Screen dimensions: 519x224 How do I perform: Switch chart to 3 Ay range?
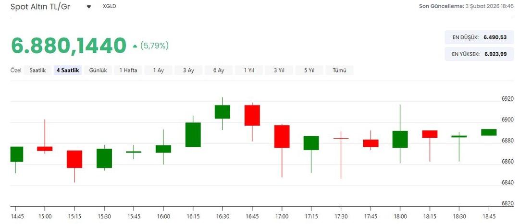[x=188, y=71]
